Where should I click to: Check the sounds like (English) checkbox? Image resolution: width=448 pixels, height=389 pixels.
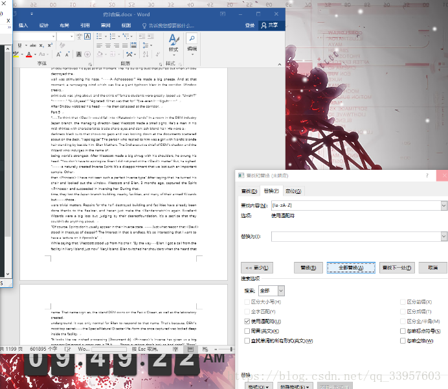pyautogui.click(x=247, y=331)
